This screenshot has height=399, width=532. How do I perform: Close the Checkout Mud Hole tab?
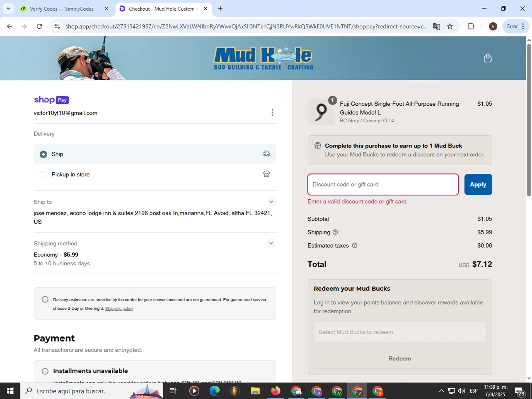click(x=205, y=9)
